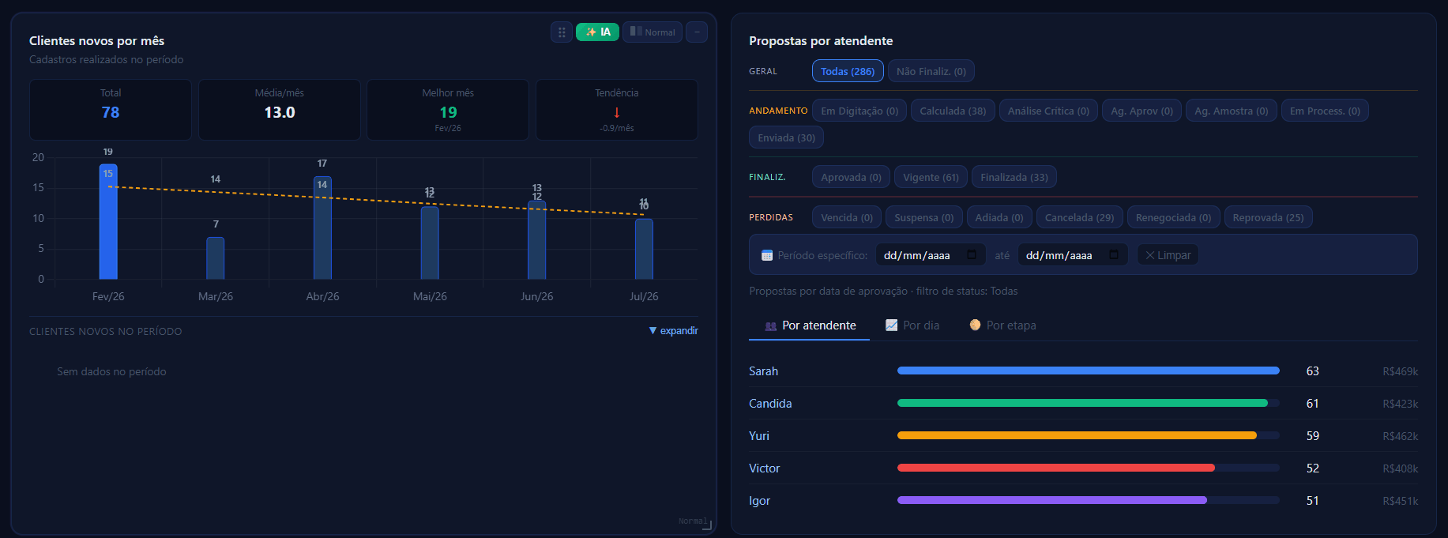1448x538 pixels.
Task: Click the Sem dados no período message
Action: click(x=111, y=371)
